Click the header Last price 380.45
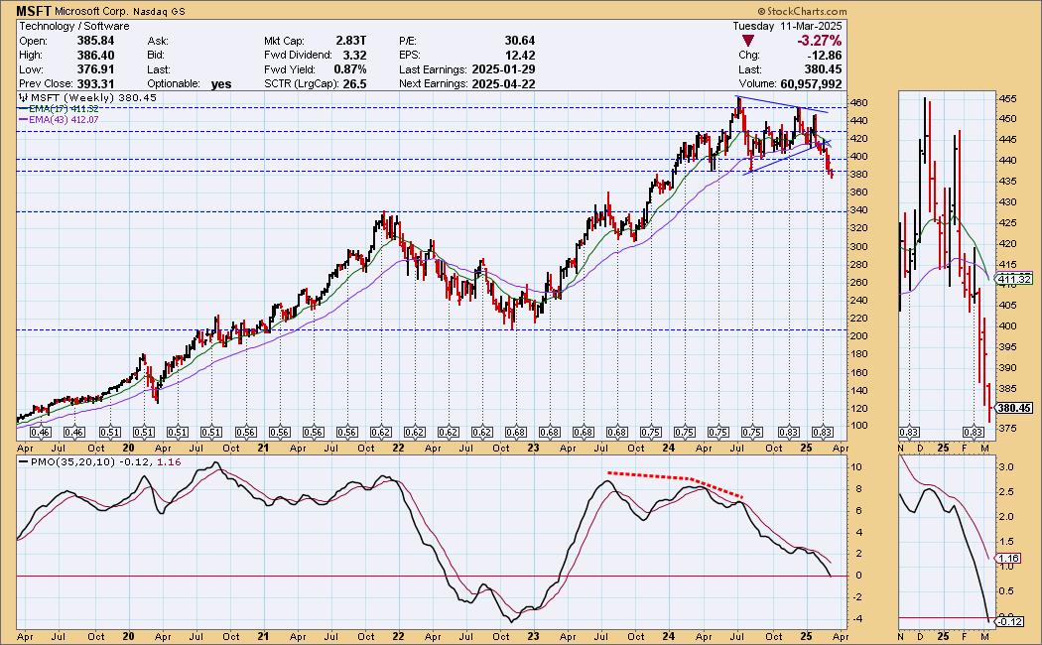1042x645 pixels. tap(824, 69)
